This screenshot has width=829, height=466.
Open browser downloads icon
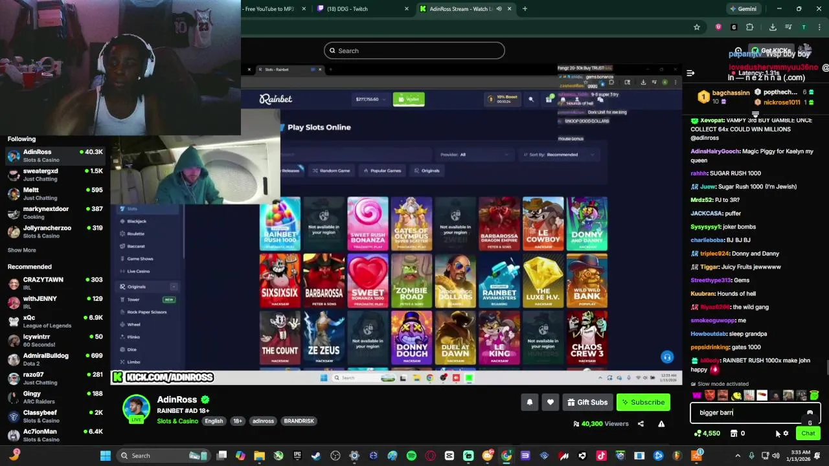coord(773,27)
